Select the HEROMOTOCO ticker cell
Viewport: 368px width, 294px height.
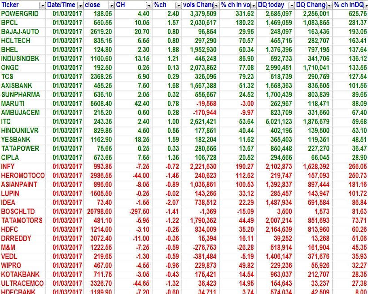click(x=23, y=176)
